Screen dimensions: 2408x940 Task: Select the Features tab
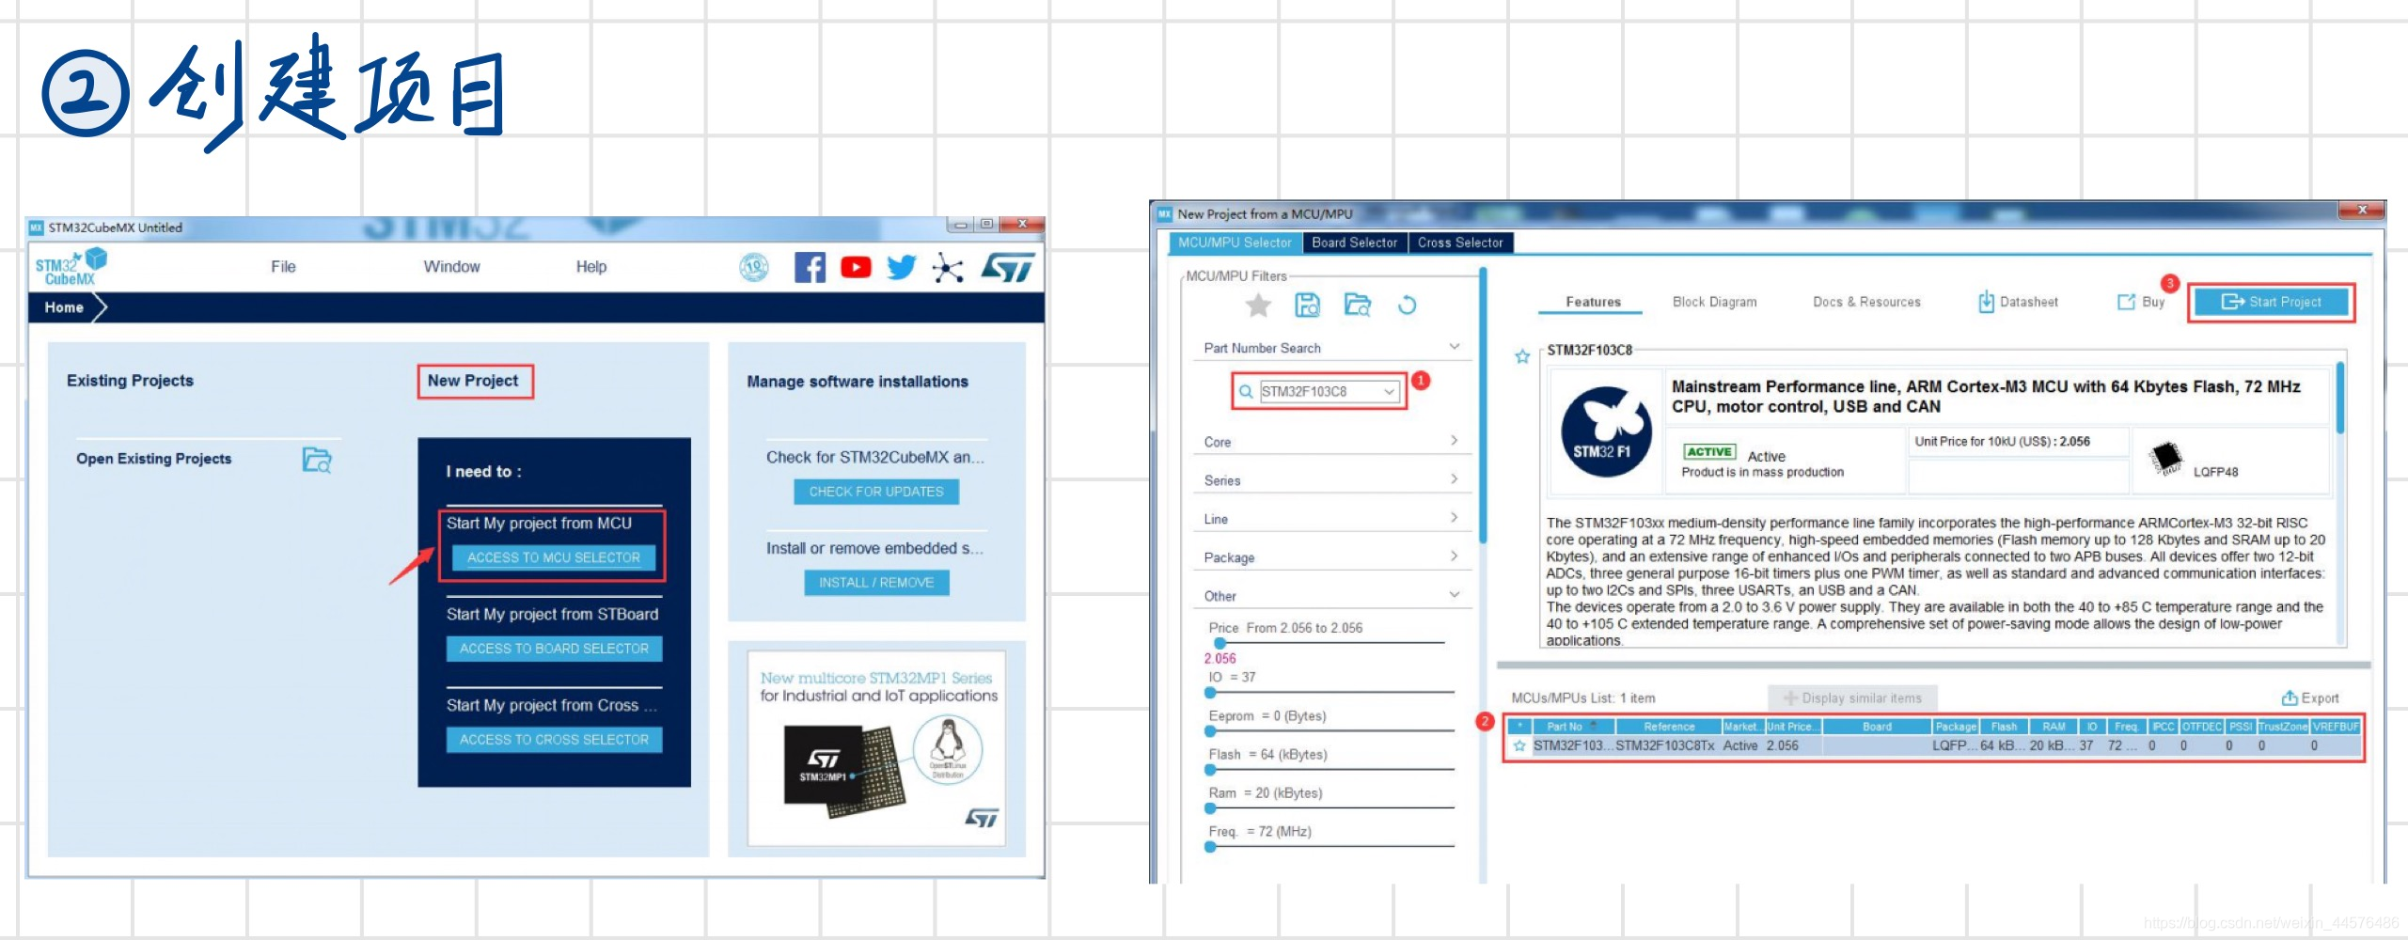pyautogui.click(x=1593, y=302)
